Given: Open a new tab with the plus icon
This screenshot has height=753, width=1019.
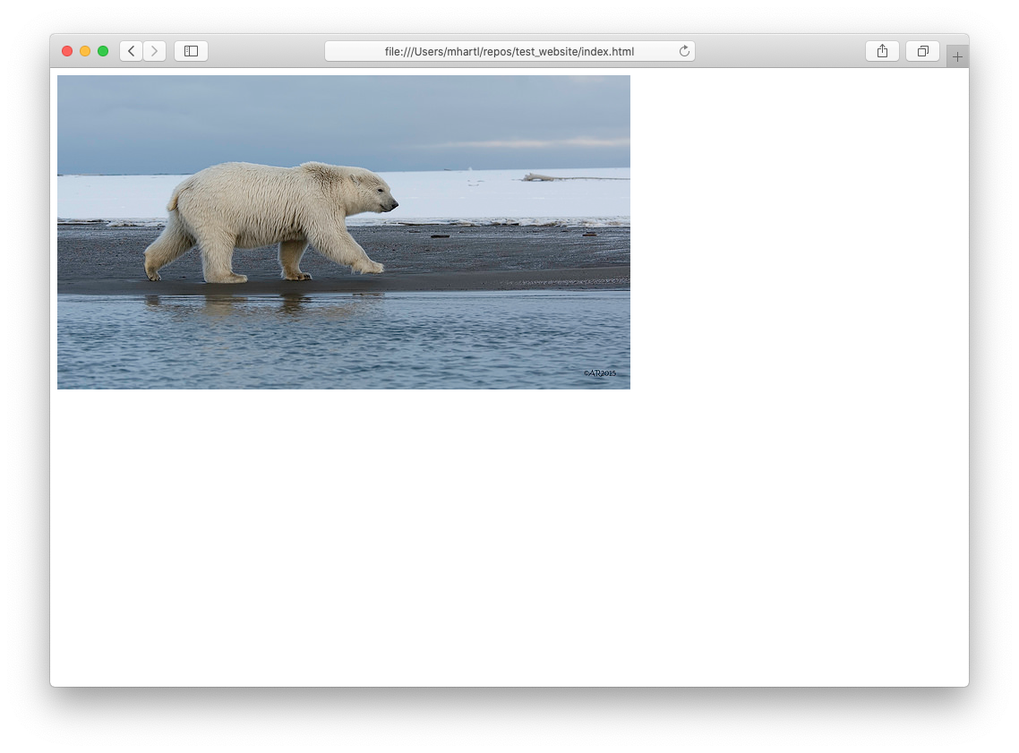Looking at the screenshot, I should coord(957,55).
